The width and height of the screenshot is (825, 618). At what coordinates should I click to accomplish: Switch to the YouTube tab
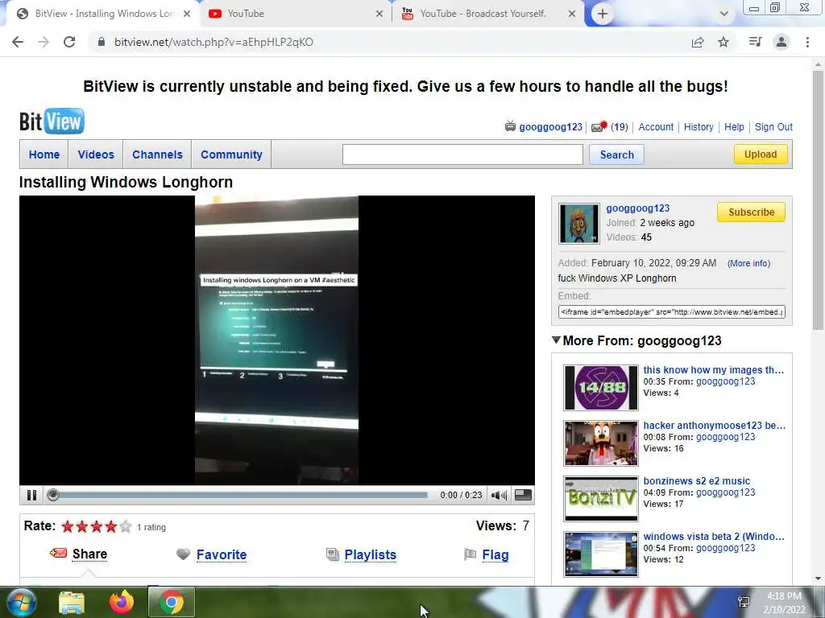coord(295,14)
